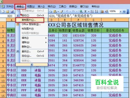Expand the full Edit menu with chevron
This screenshot has height=98, width=130.
(x=32, y=65)
